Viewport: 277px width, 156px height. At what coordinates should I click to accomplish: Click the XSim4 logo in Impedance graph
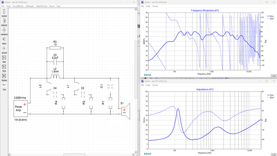coord(148,154)
